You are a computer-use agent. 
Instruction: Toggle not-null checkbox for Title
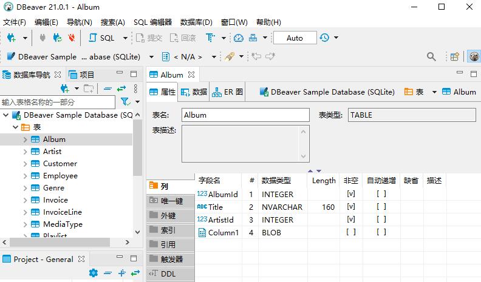click(x=351, y=207)
